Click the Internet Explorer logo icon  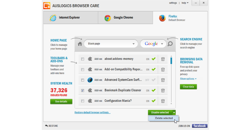(53, 18)
